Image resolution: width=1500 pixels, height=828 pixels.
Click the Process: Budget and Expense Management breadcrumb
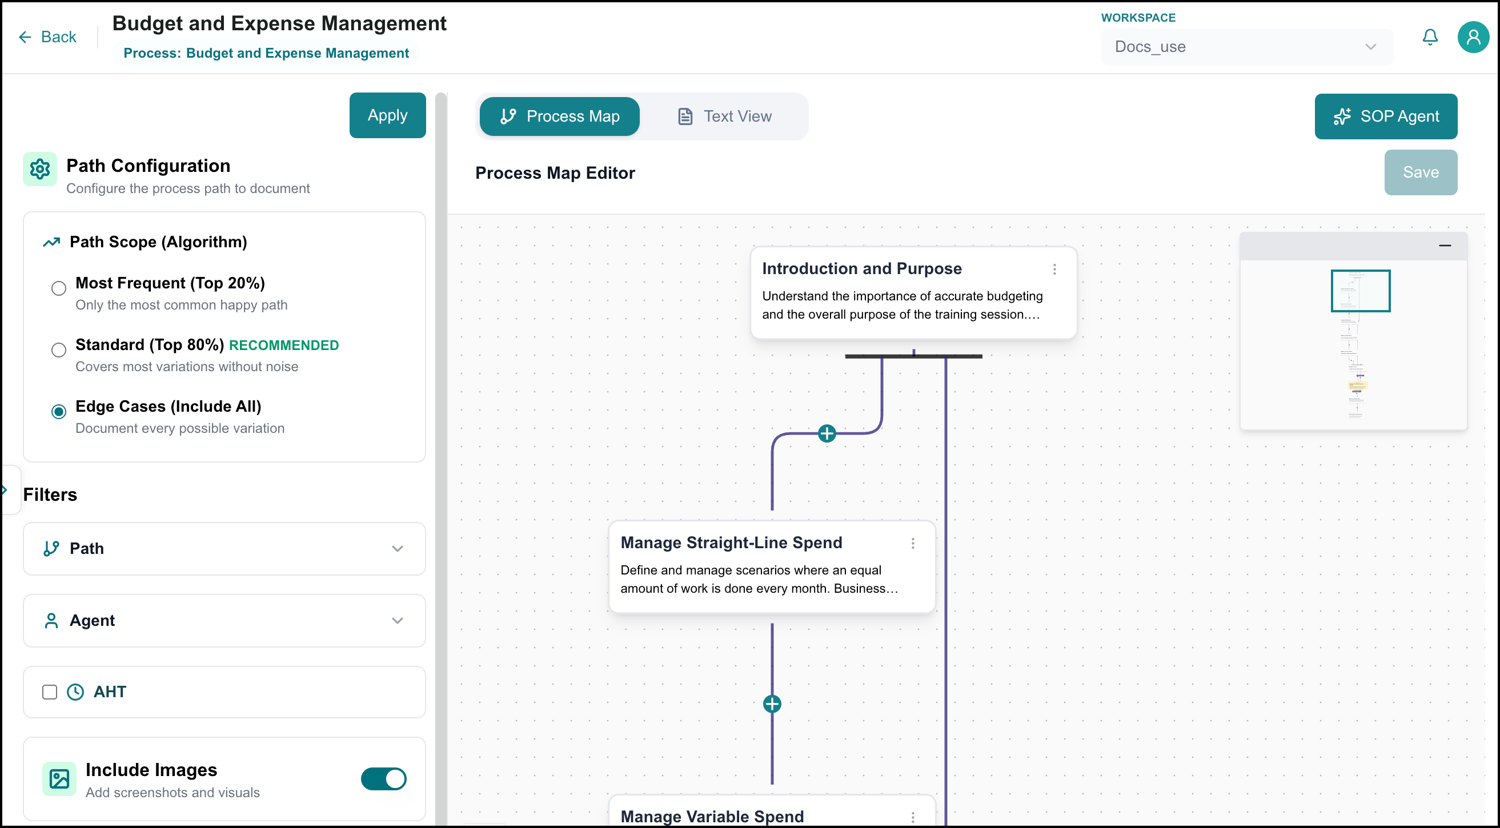(x=266, y=53)
